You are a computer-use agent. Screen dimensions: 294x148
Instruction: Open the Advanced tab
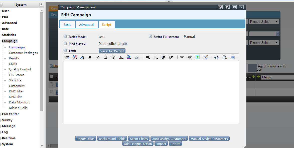[x=87, y=25]
